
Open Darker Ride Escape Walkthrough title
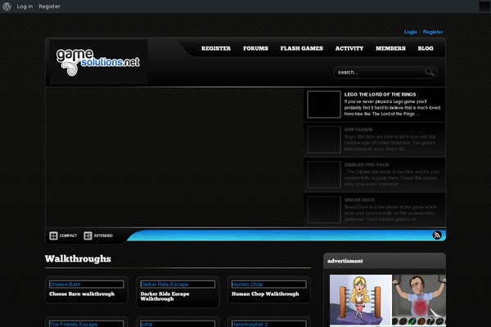pyautogui.click(x=164, y=296)
